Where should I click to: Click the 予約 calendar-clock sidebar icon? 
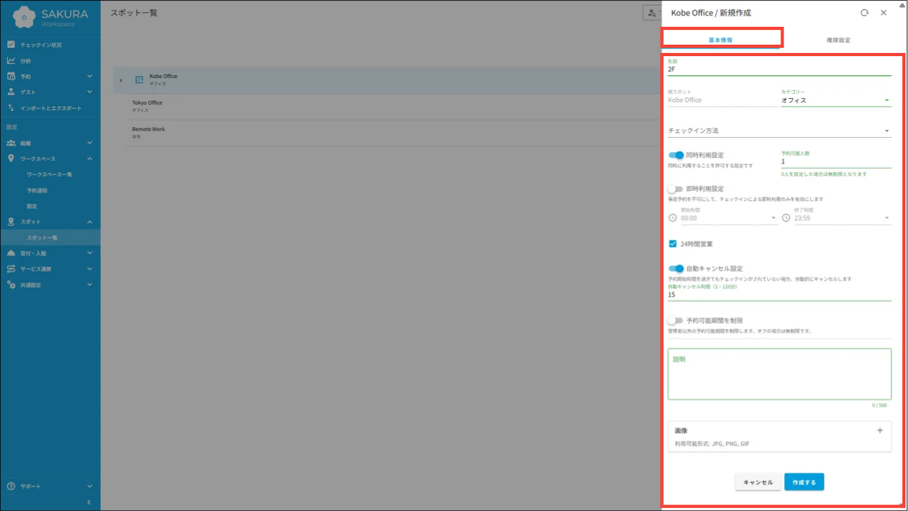(x=11, y=77)
